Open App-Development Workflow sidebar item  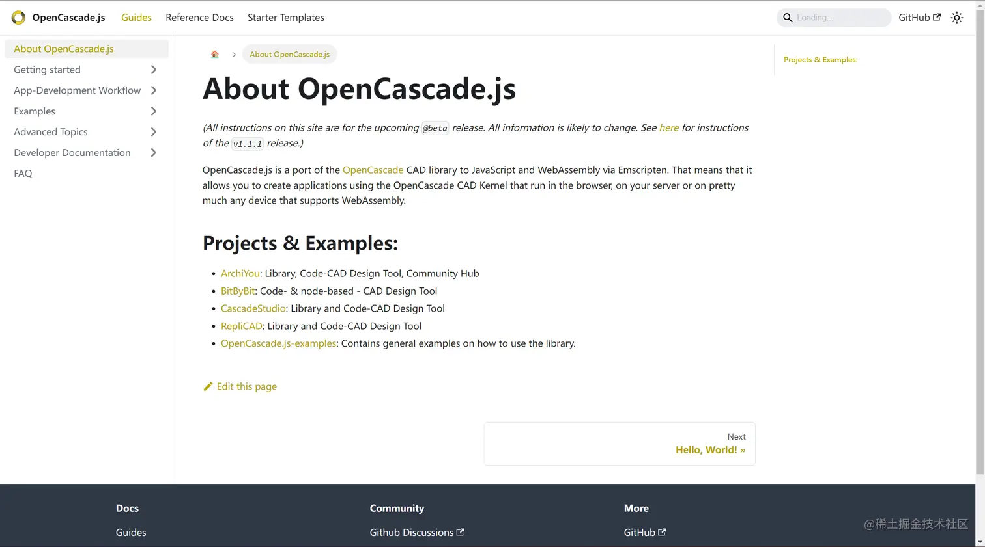pyautogui.click(x=77, y=90)
